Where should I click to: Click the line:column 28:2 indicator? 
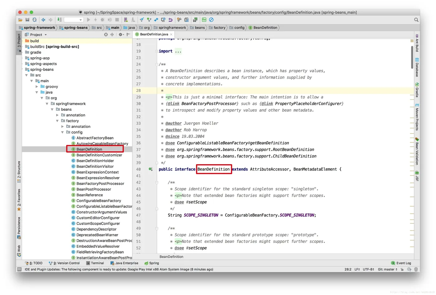(348, 269)
